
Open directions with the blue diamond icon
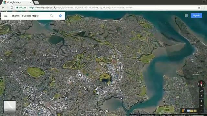click(60, 16)
